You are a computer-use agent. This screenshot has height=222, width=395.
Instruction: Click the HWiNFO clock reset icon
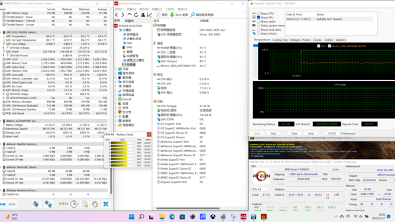point(74,204)
